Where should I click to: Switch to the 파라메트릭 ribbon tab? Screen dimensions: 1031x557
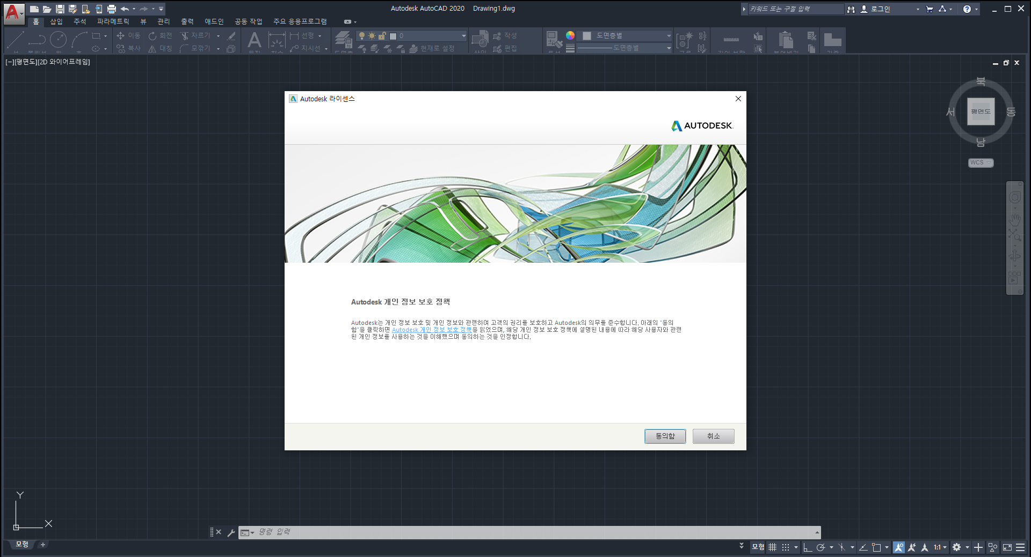coord(113,21)
